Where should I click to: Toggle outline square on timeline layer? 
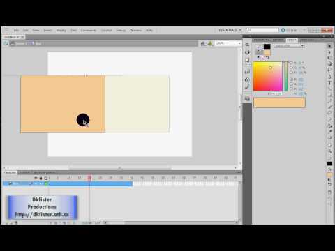(46, 183)
